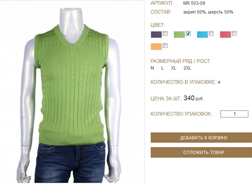Screen dimensions: 252x184
Task: Pick size XL
Action: [174, 68]
